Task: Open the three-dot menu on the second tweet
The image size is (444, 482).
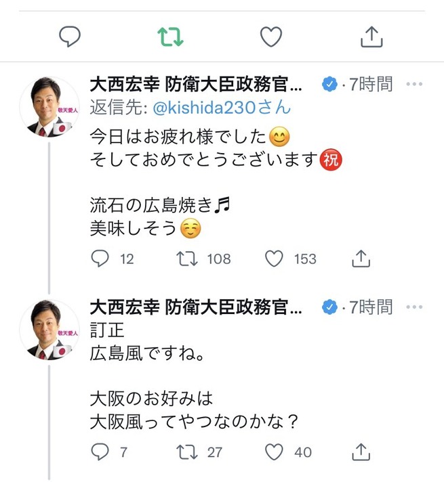Action: pos(414,307)
